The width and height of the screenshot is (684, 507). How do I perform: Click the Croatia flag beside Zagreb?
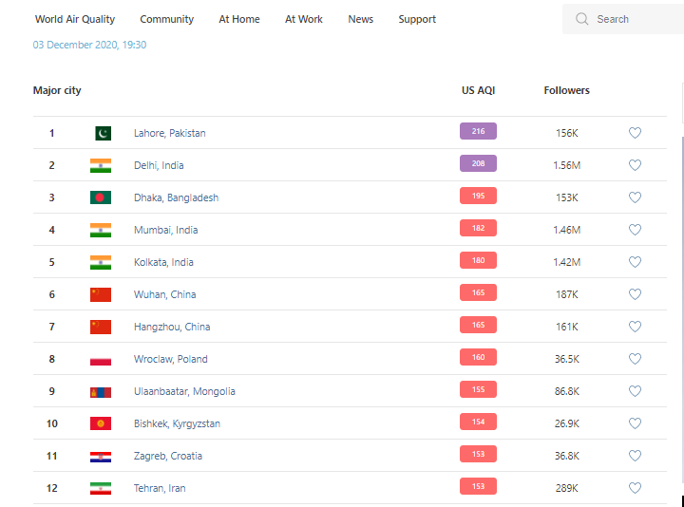(101, 456)
